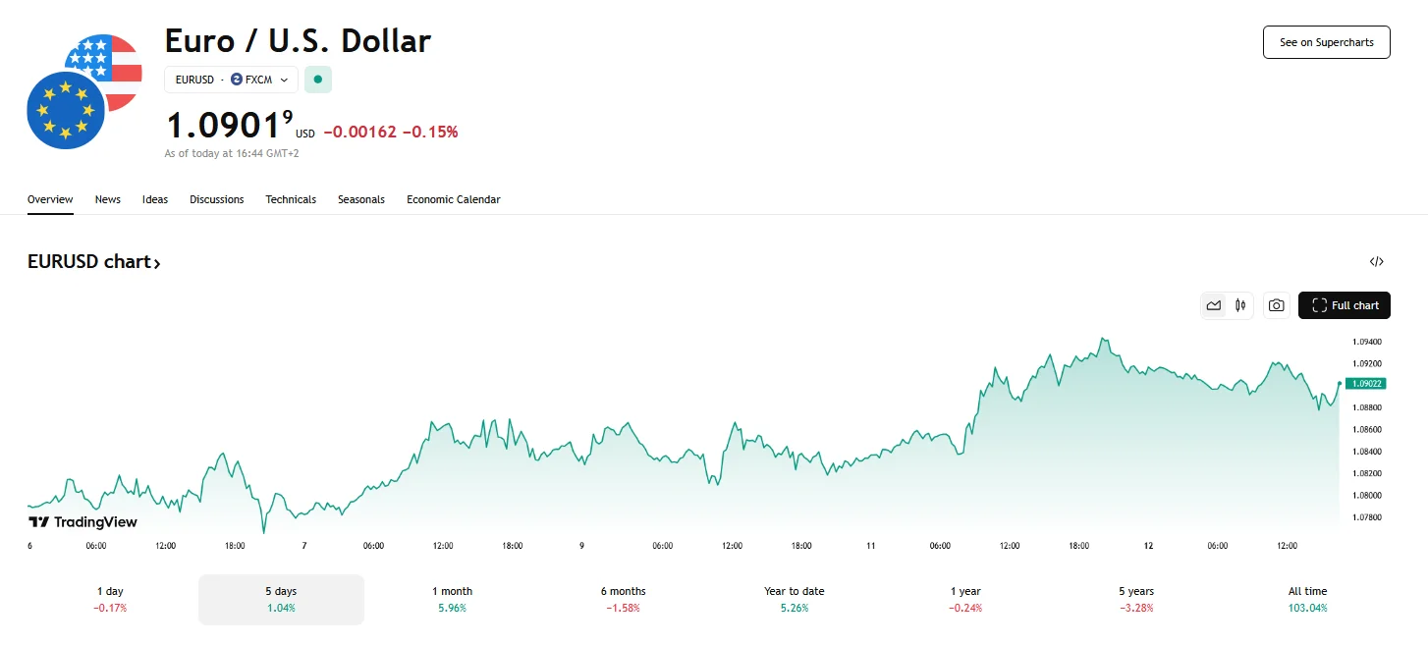Take a chart snapshot with camera icon
Image resolution: width=1428 pixels, height=646 pixels.
pyautogui.click(x=1276, y=305)
